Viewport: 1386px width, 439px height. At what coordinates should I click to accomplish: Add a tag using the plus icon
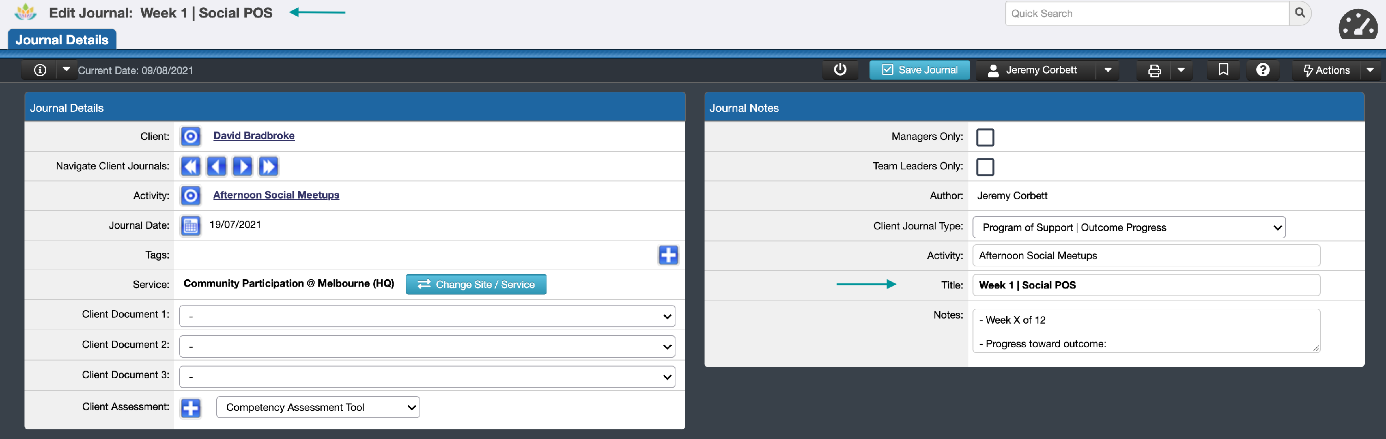point(668,255)
